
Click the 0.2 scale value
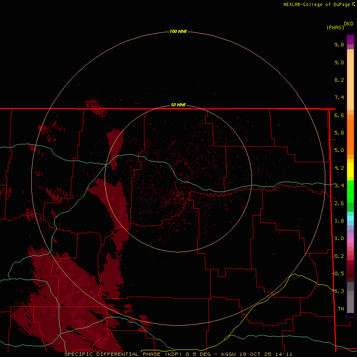click(339, 256)
